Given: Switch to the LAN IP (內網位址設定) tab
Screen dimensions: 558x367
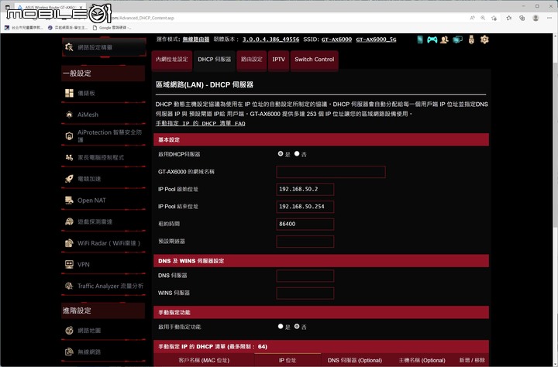Looking at the screenshot, I should coord(172,60).
